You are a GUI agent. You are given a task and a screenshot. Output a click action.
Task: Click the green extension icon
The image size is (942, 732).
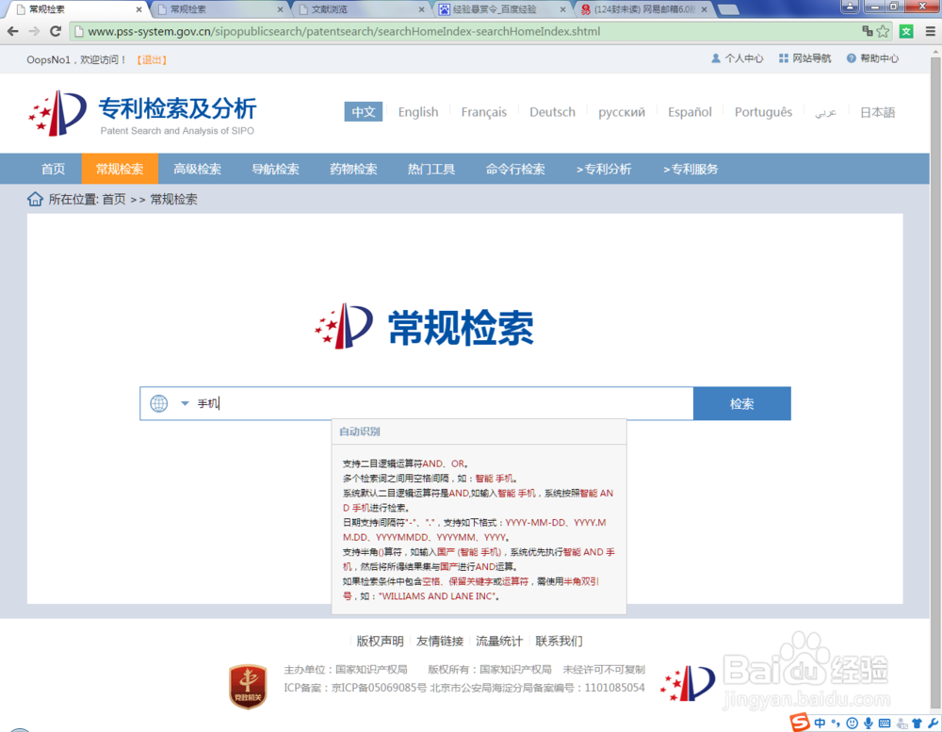906,31
